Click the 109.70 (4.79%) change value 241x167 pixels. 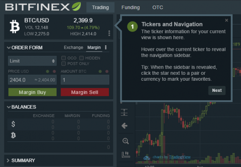point(83,28)
